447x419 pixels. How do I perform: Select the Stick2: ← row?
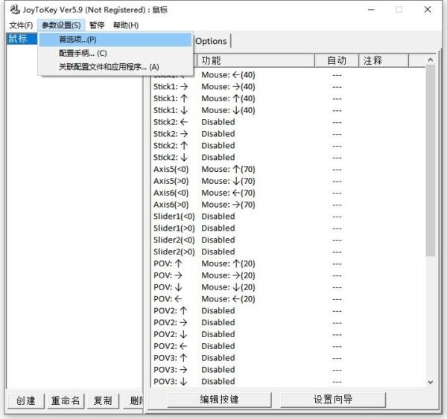[x=288, y=122]
